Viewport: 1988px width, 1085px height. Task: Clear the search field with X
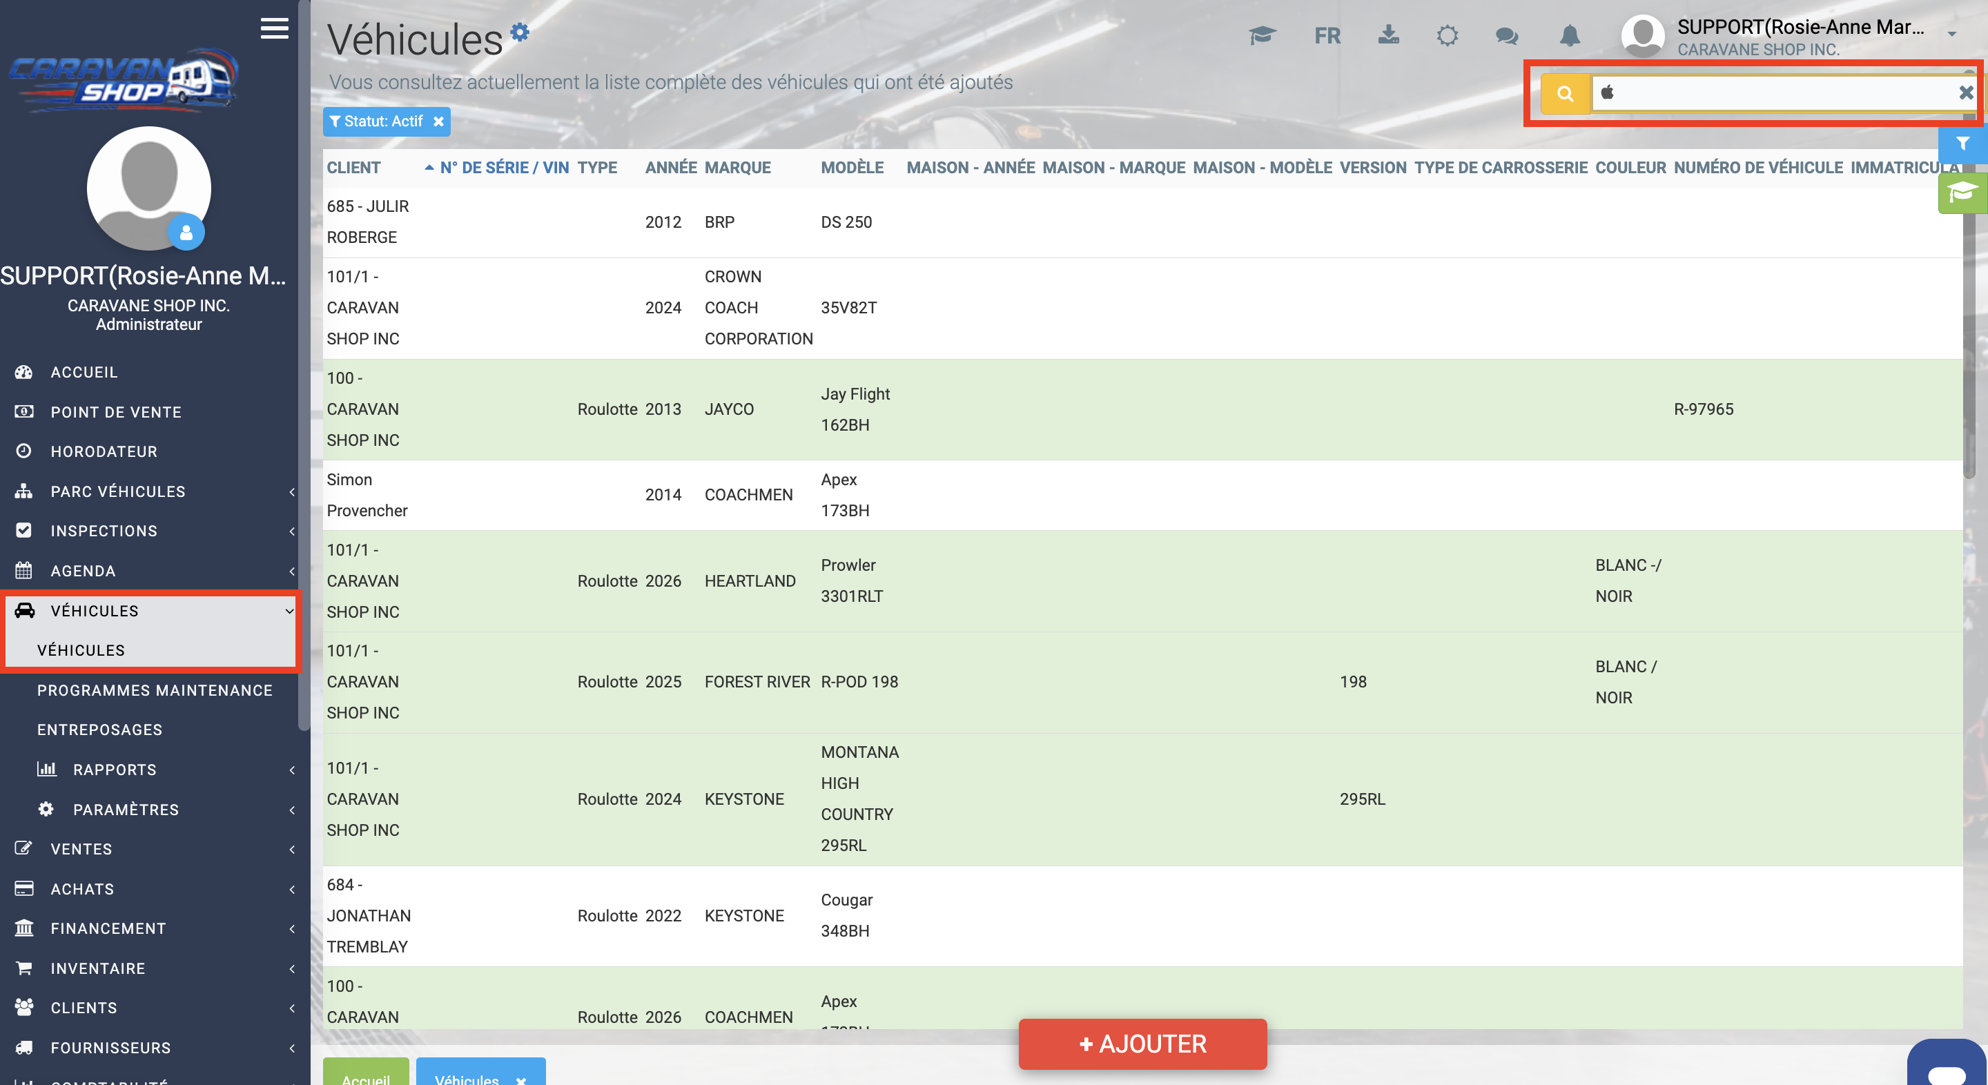1966,92
